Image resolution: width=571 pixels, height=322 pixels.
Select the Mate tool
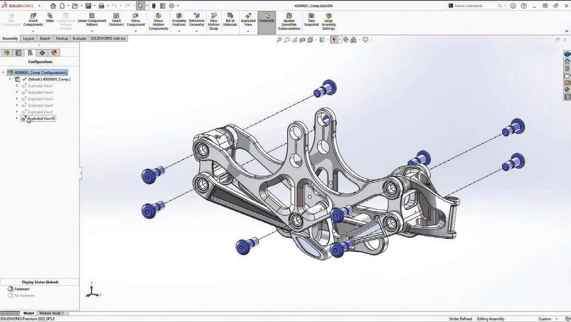click(50, 18)
